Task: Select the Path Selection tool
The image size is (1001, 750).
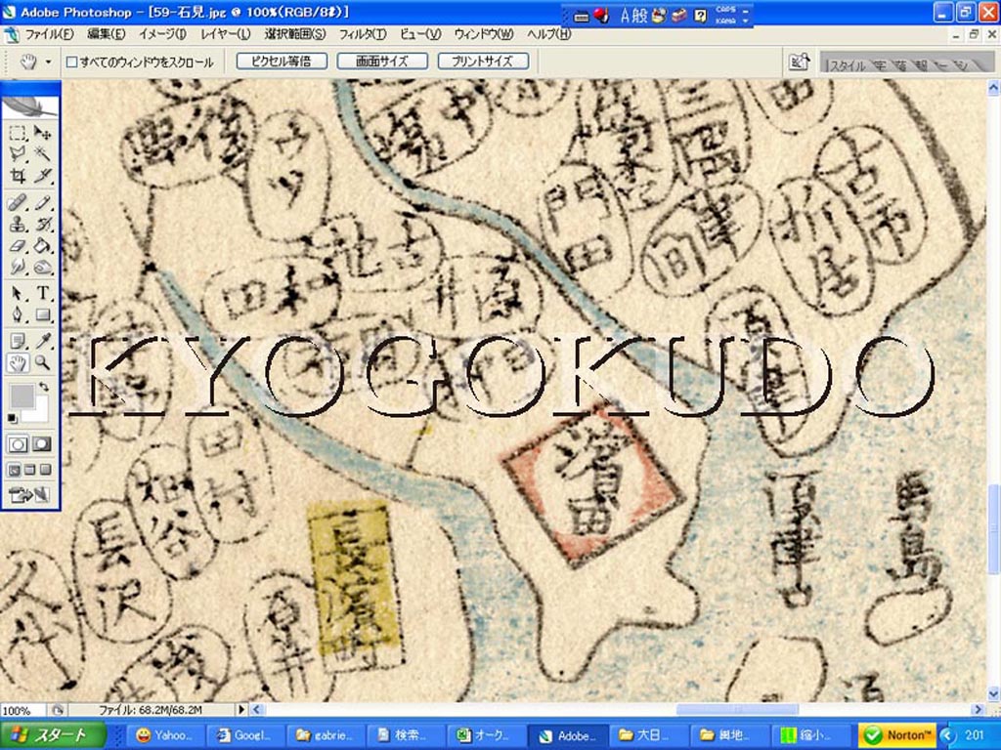Action: (x=18, y=293)
